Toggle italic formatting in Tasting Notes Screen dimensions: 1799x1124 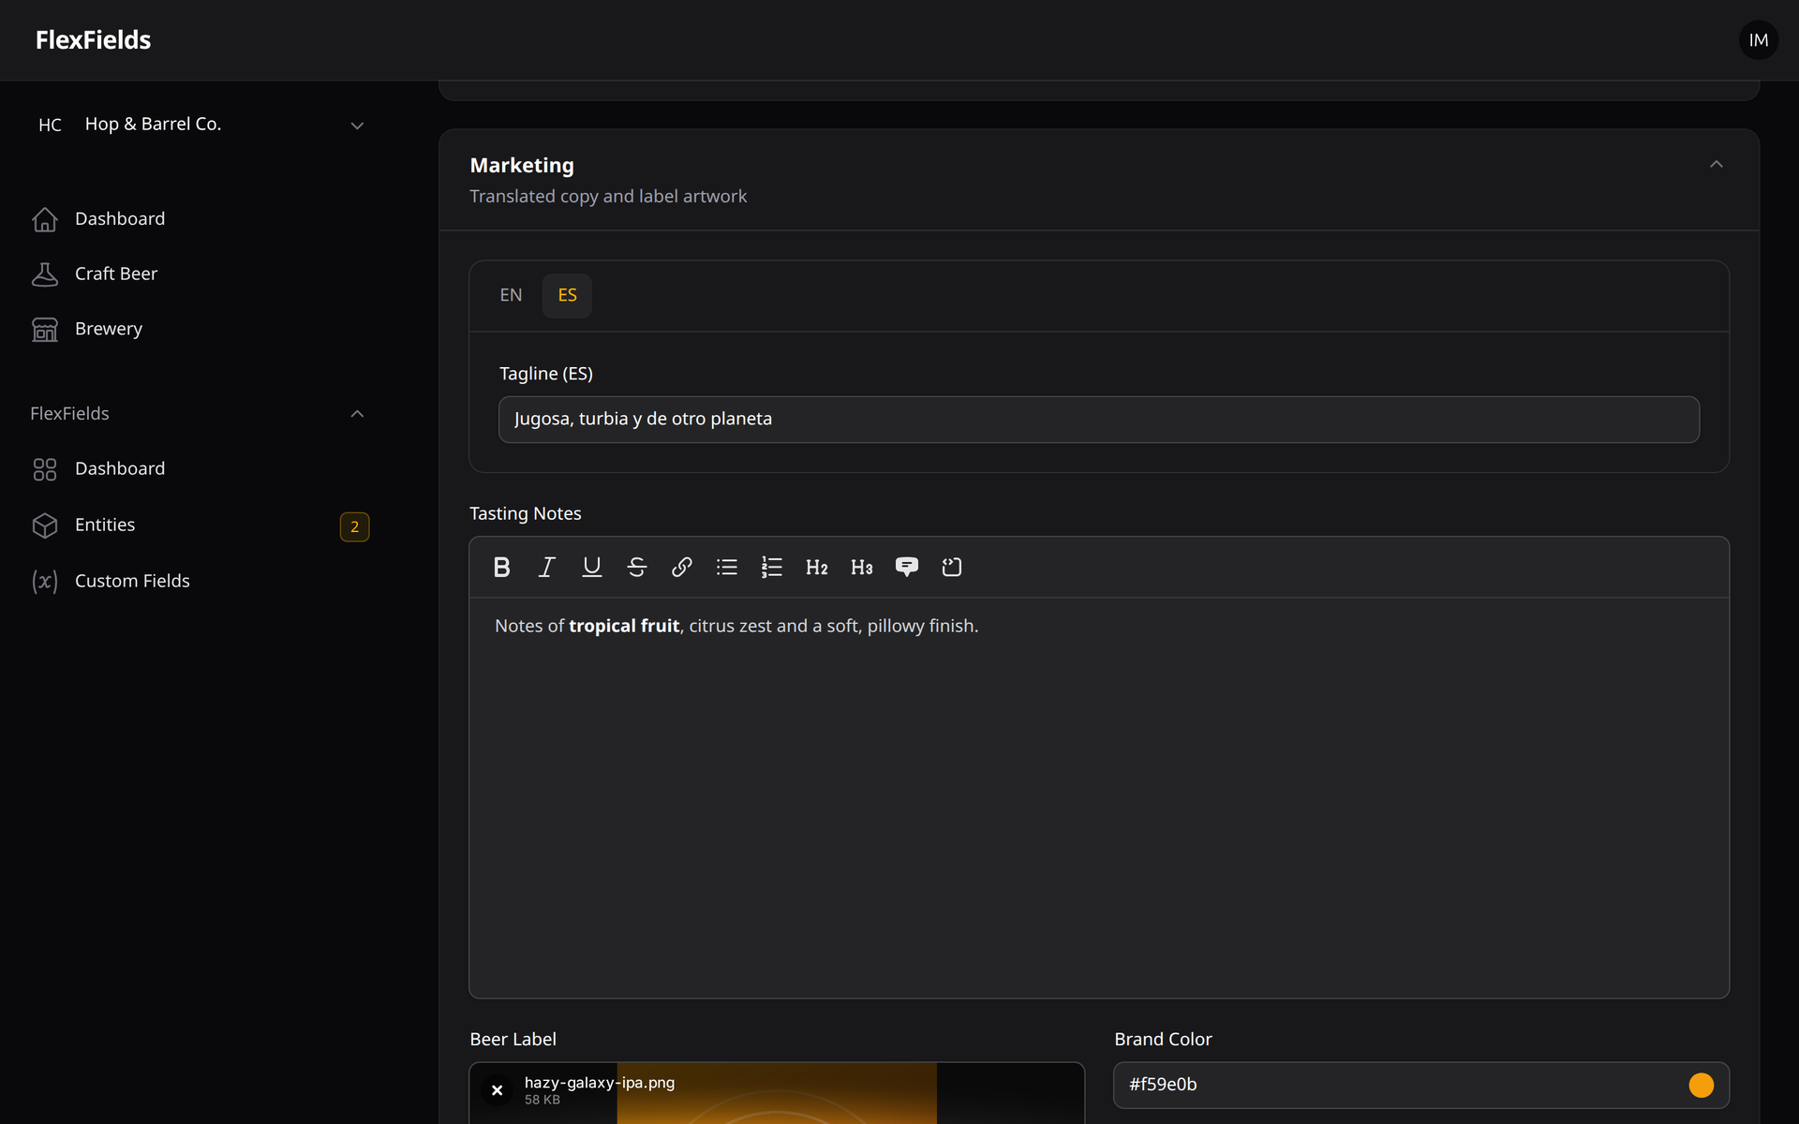(x=546, y=567)
